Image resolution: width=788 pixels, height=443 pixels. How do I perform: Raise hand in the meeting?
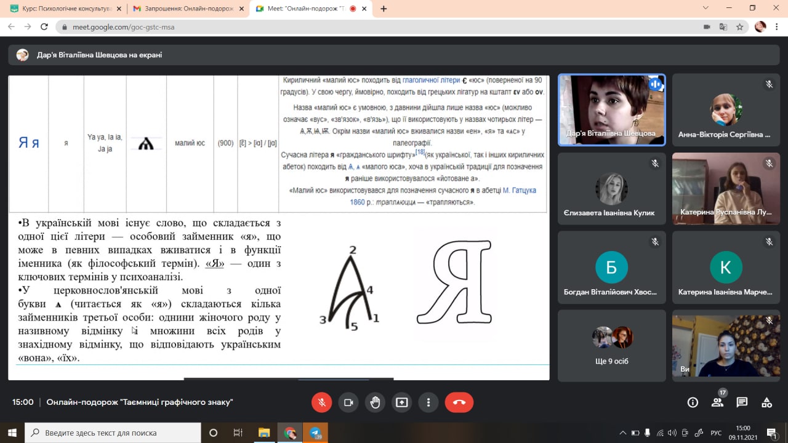click(x=375, y=402)
